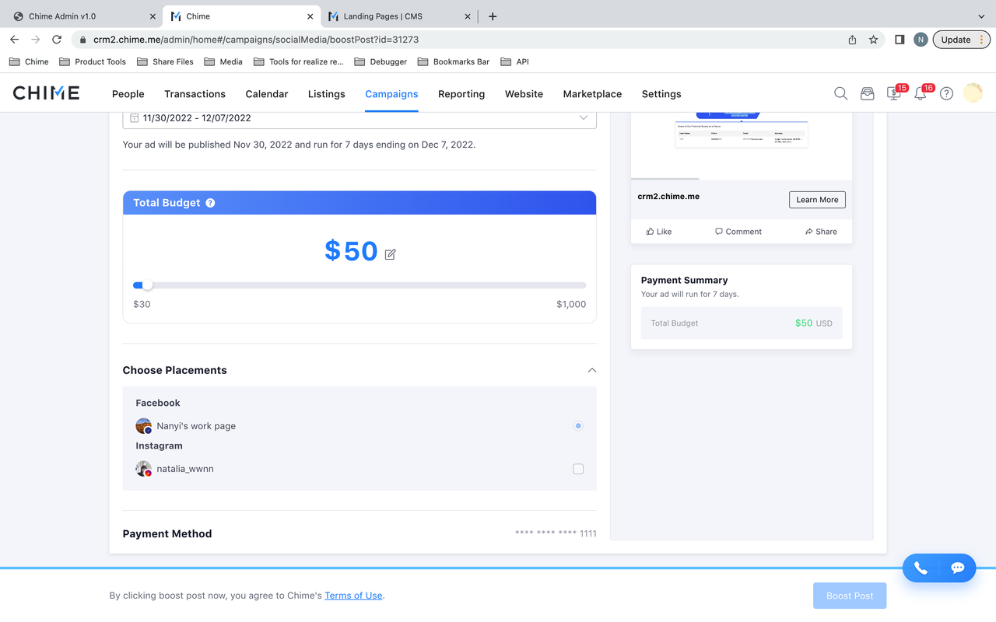The image size is (996, 622).
Task: Open the API bookmark folder
Action: [x=514, y=61]
